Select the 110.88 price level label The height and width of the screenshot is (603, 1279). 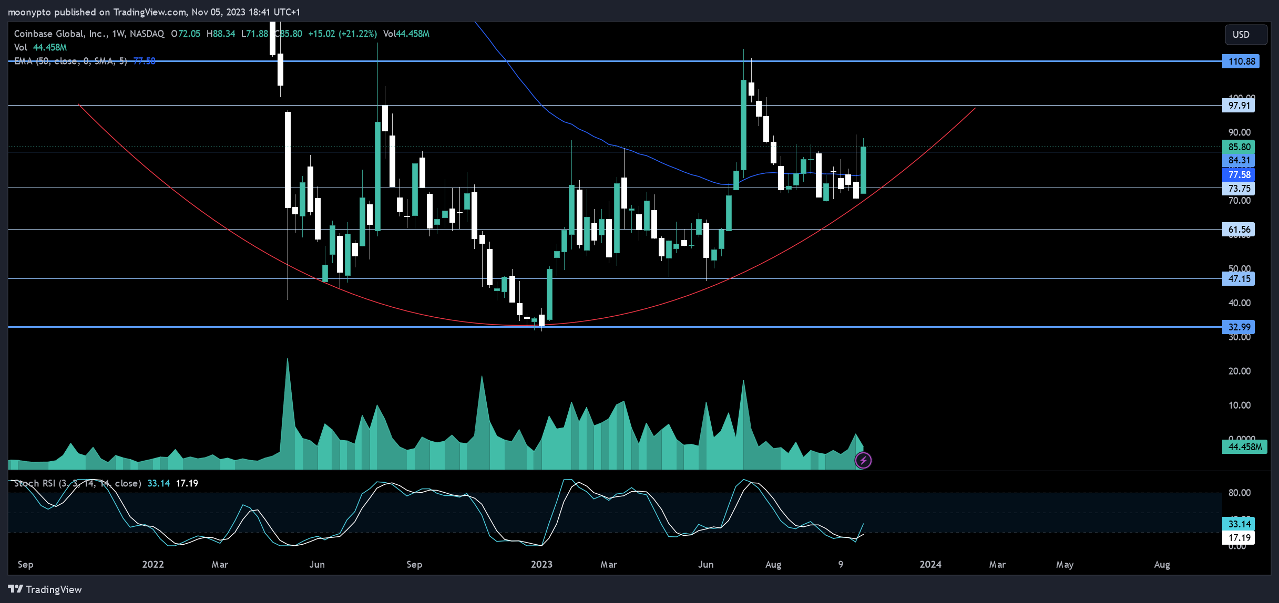pos(1241,61)
